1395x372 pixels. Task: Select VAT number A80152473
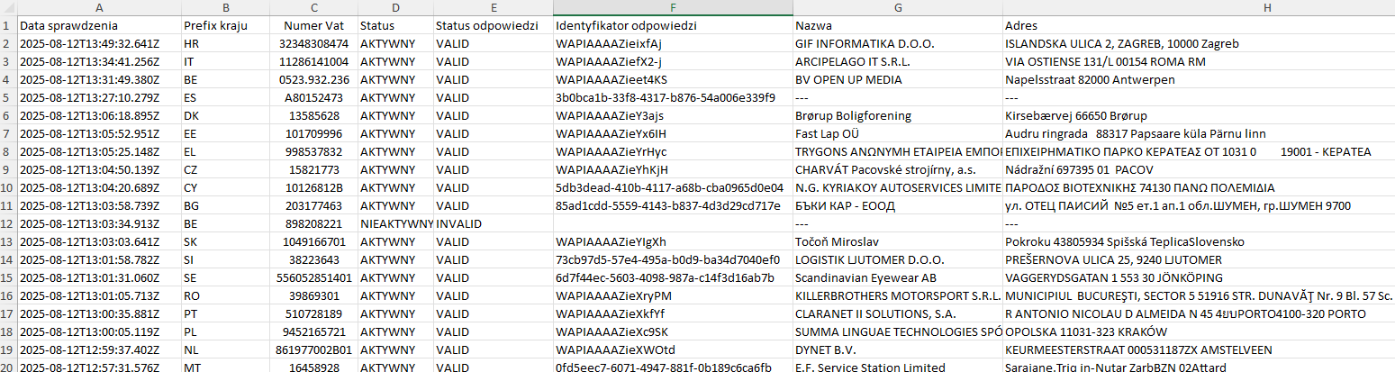(313, 97)
